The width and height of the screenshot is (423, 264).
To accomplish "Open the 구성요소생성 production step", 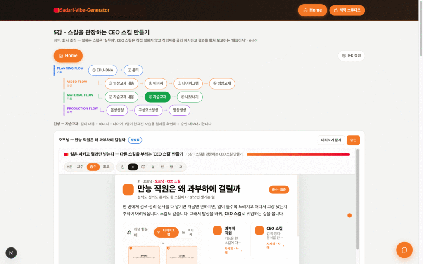I will 148,110.
